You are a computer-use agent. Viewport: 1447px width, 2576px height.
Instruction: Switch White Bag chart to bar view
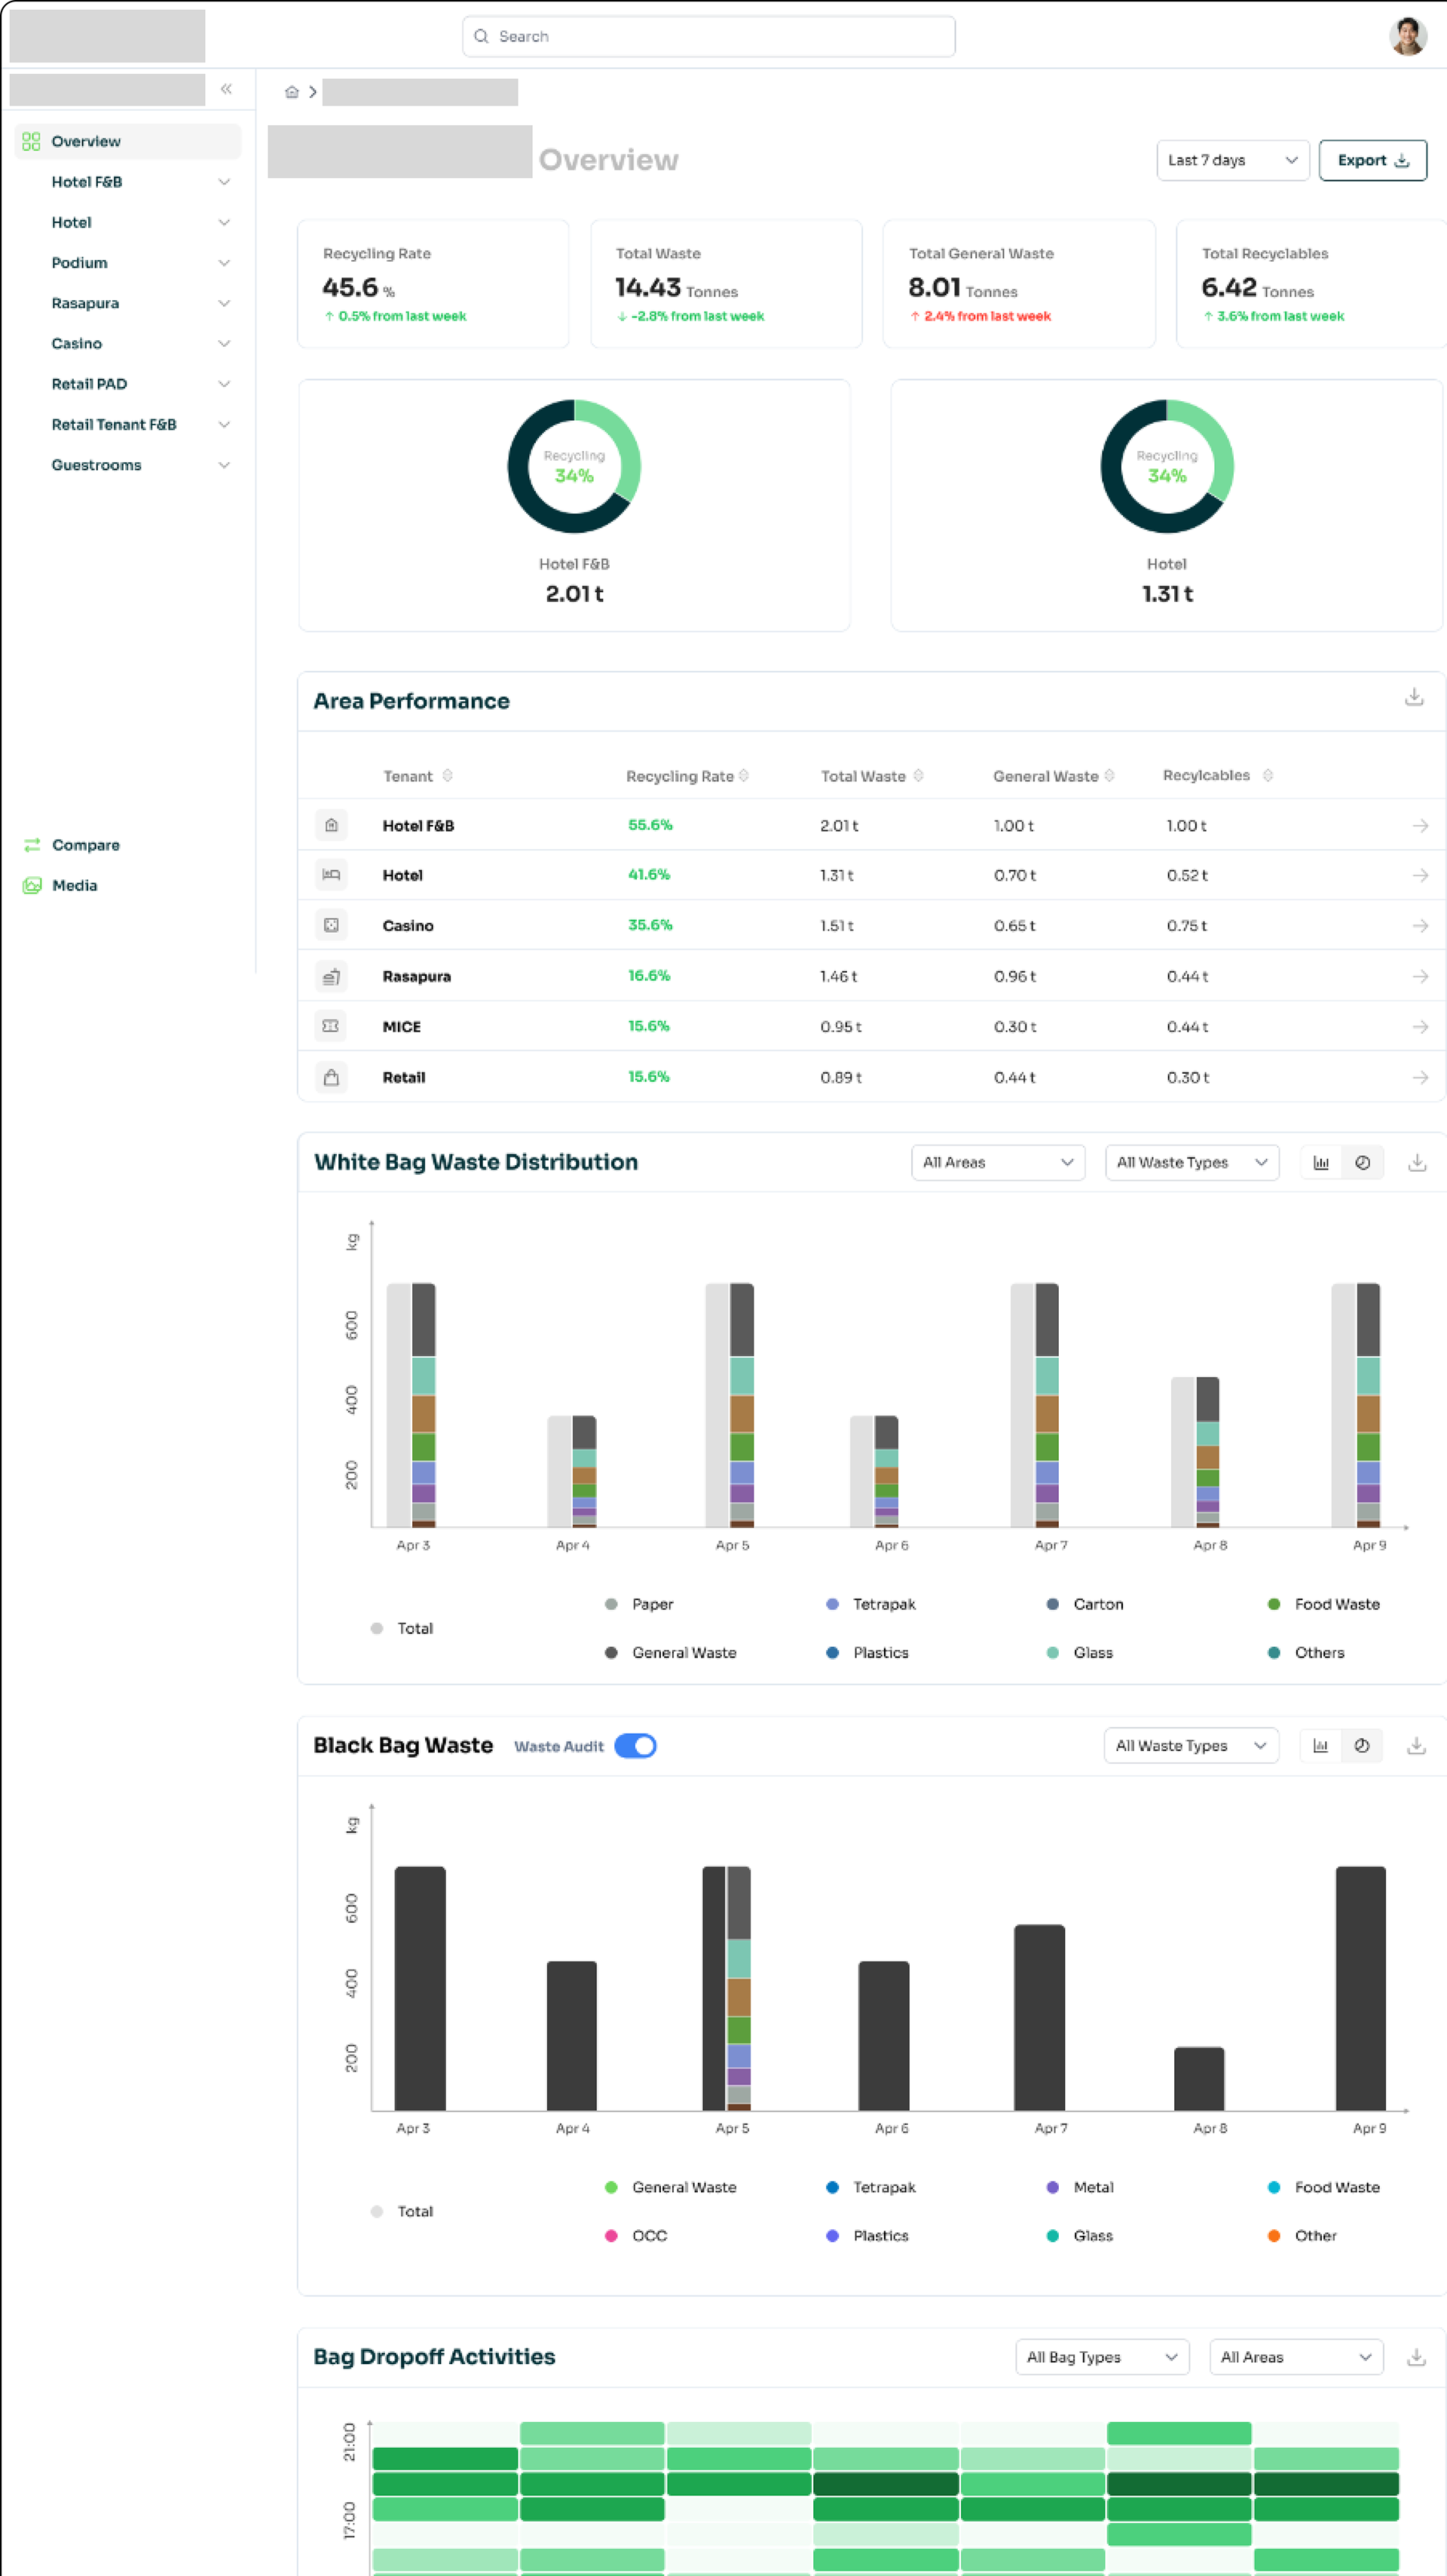click(1321, 1162)
